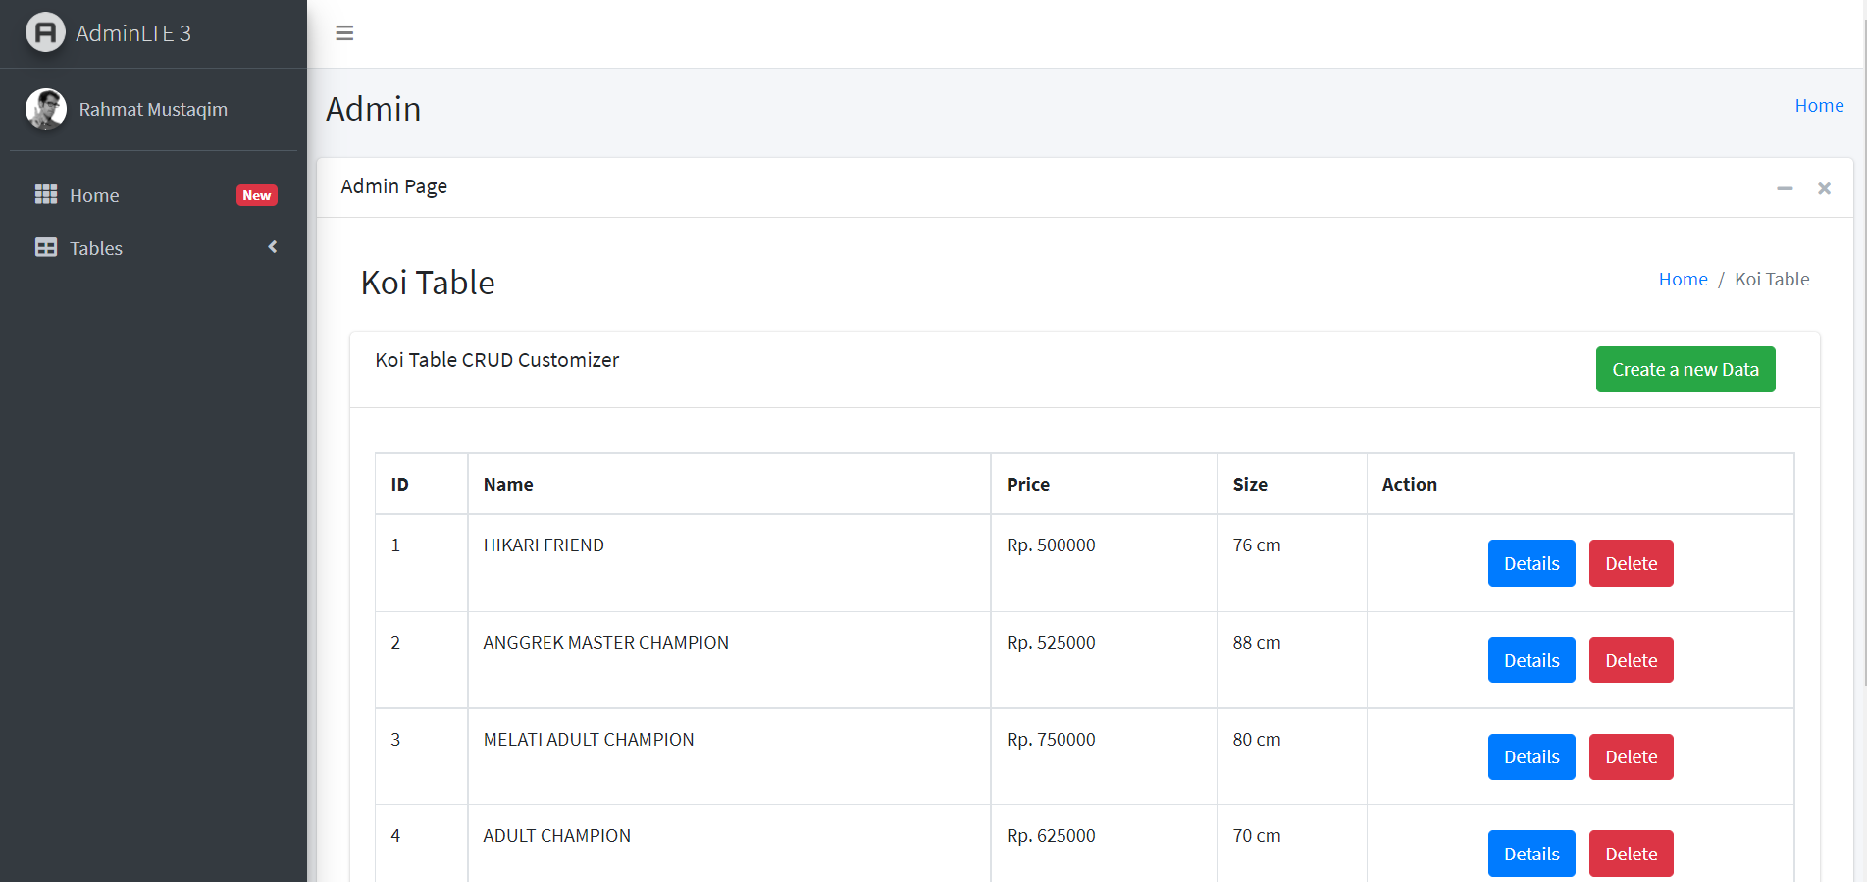The width and height of the screenshot is (1867, 882).
Task: Click the user name Rahmat Mustaqim
Action: coord(153,109)
